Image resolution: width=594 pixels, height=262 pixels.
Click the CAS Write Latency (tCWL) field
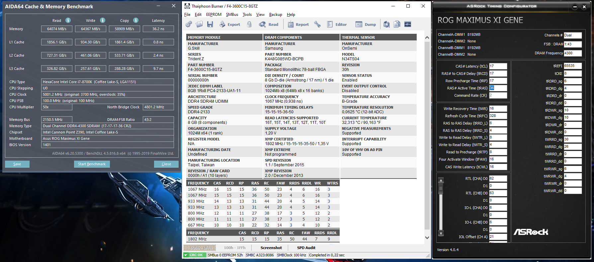pos(498,167)
